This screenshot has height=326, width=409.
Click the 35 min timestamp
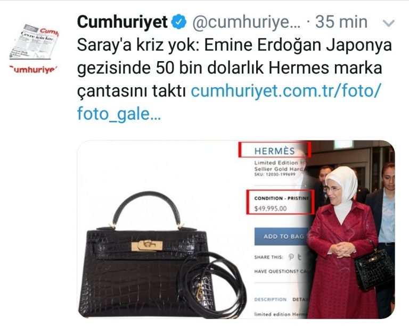(341, 22)
